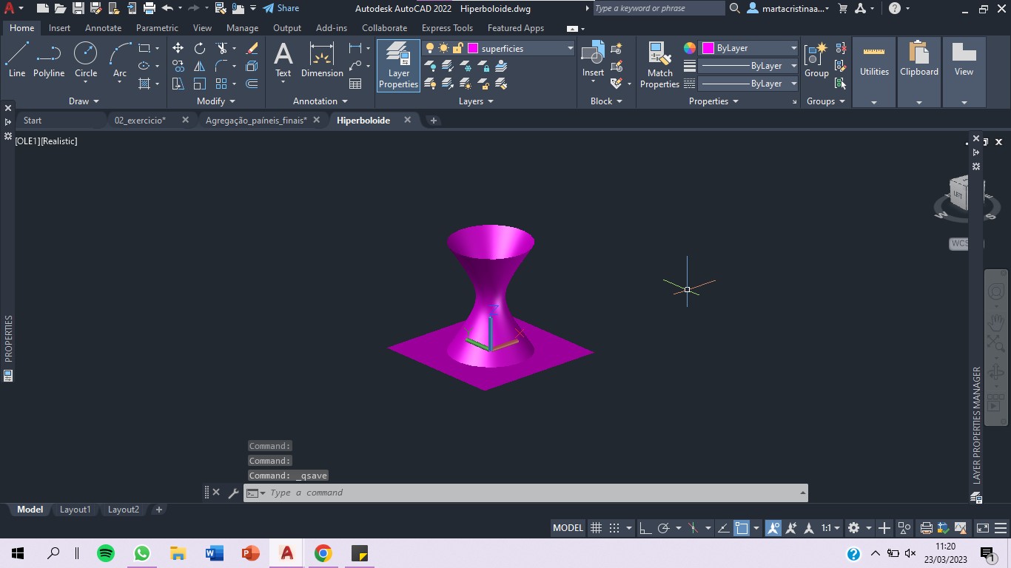Click the Mirror tool icon
Image resolution: width=1011 pixels, height=568 pixels.
coord(200,66)
